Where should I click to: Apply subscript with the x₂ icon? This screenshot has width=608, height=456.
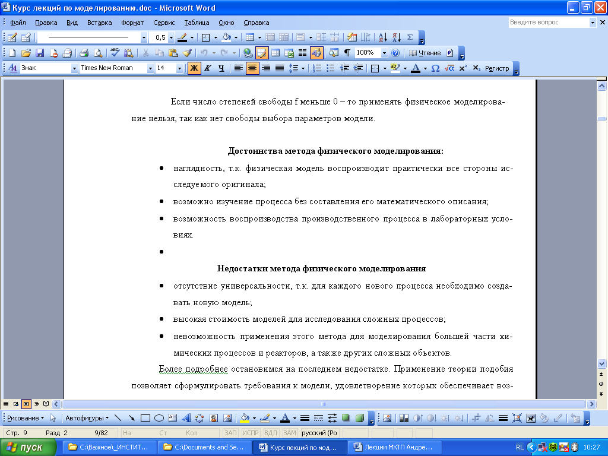477,68
